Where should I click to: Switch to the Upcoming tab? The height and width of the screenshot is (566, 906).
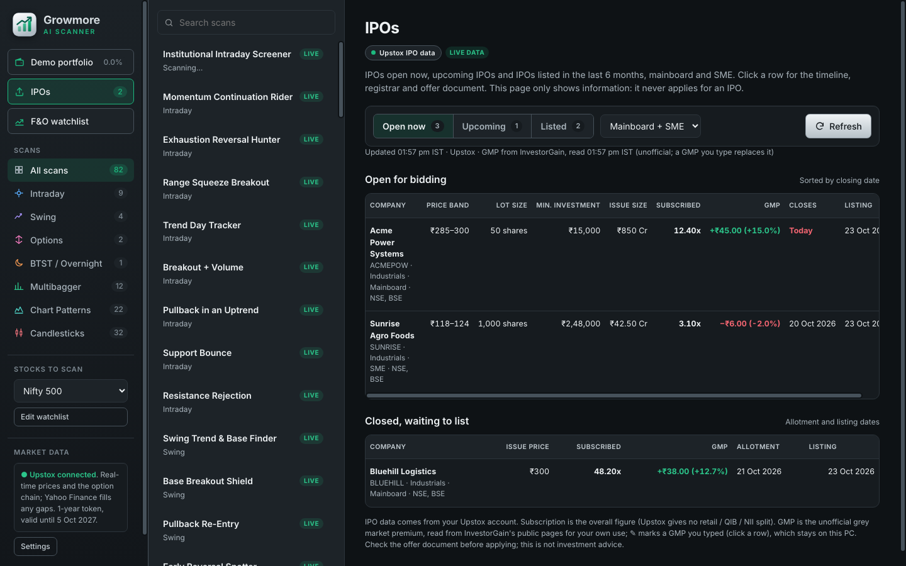click(492, 126)
